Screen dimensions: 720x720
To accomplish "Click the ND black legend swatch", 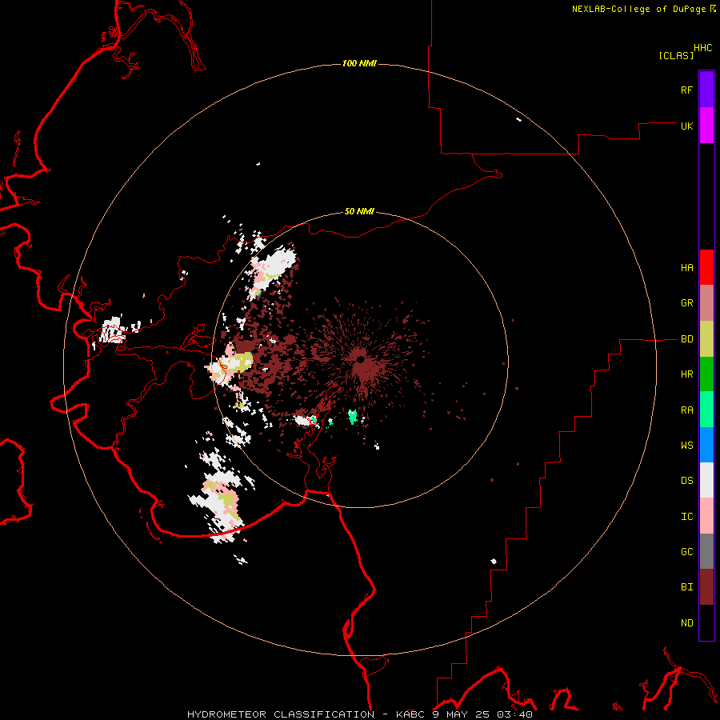I will point(706,622).
